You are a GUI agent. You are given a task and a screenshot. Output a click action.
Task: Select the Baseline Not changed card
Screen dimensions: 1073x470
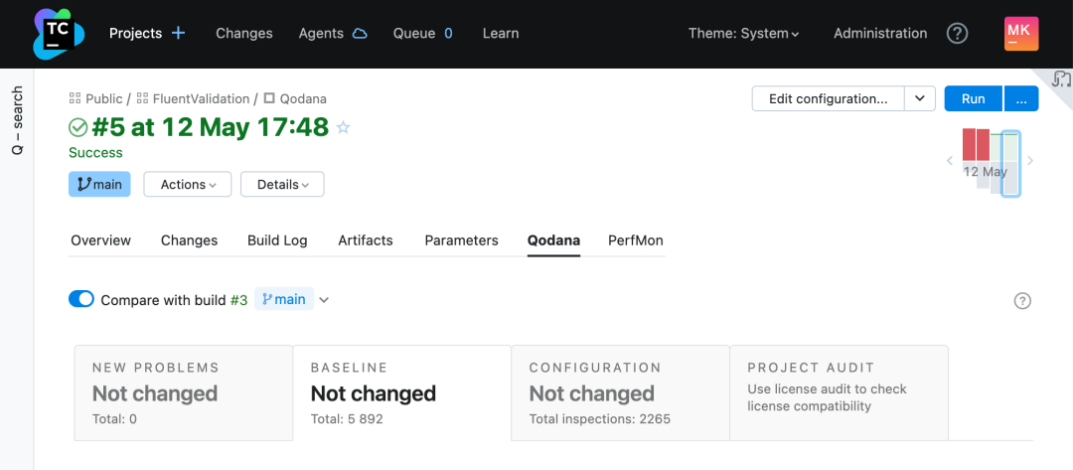click(x=401, y=393)
